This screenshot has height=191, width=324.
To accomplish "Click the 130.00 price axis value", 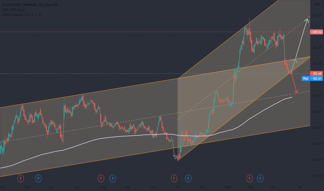I will coord(317,160).
